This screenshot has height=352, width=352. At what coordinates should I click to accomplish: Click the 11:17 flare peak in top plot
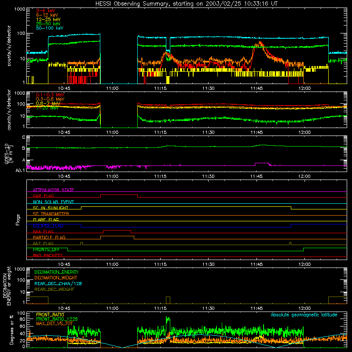click(166, 52)
